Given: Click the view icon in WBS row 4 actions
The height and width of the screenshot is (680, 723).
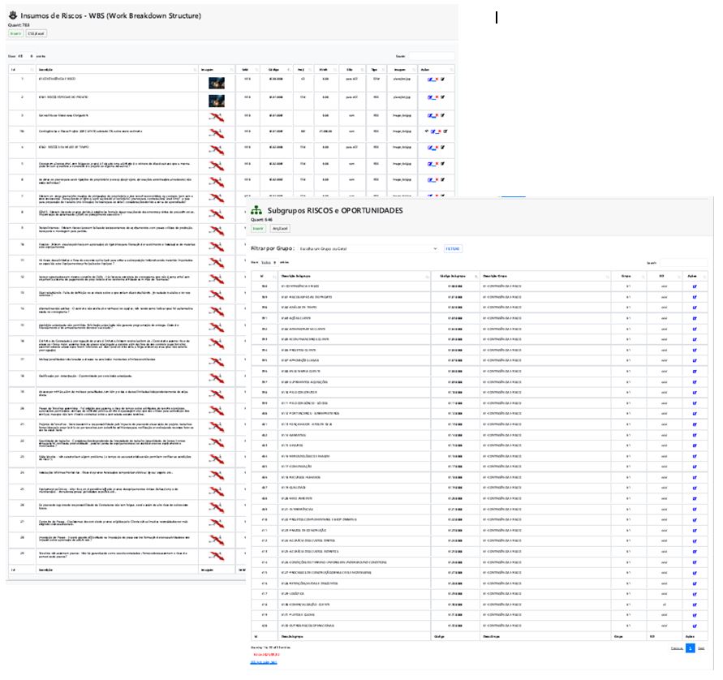Looking at the screenshot, I should coord(427,131).
